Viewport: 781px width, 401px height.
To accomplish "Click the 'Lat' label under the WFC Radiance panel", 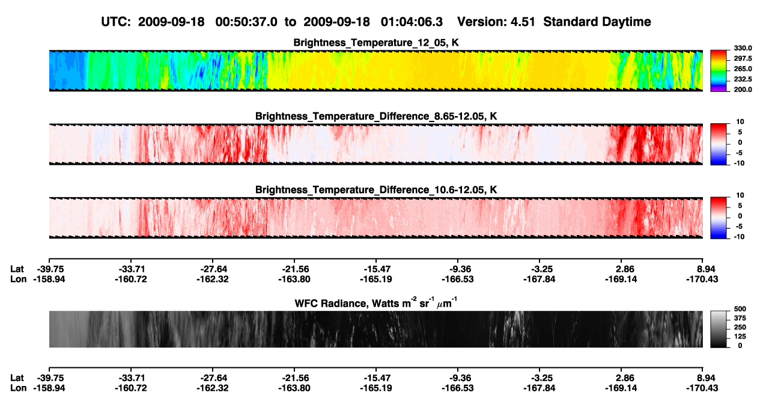I will coord(17,378).
